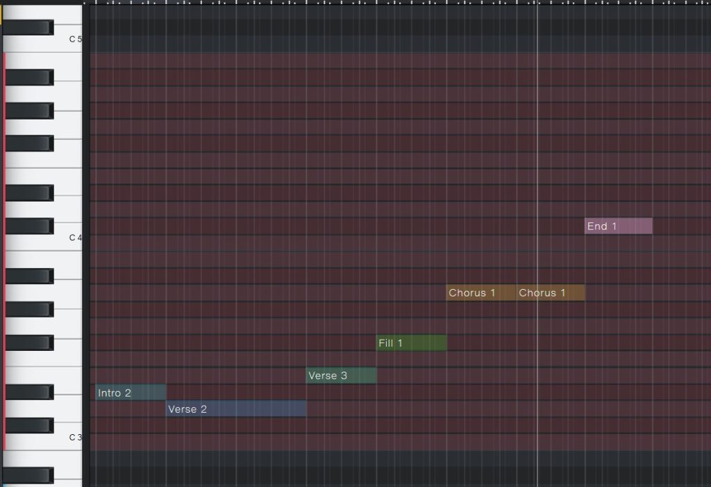Select the first Chorus 1 block
The image size is (711, 487).
tap(480, 293)
